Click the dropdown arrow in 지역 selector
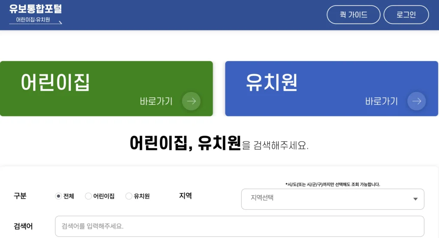The height and width of the screenshot is (238, 439). (415, 199)
